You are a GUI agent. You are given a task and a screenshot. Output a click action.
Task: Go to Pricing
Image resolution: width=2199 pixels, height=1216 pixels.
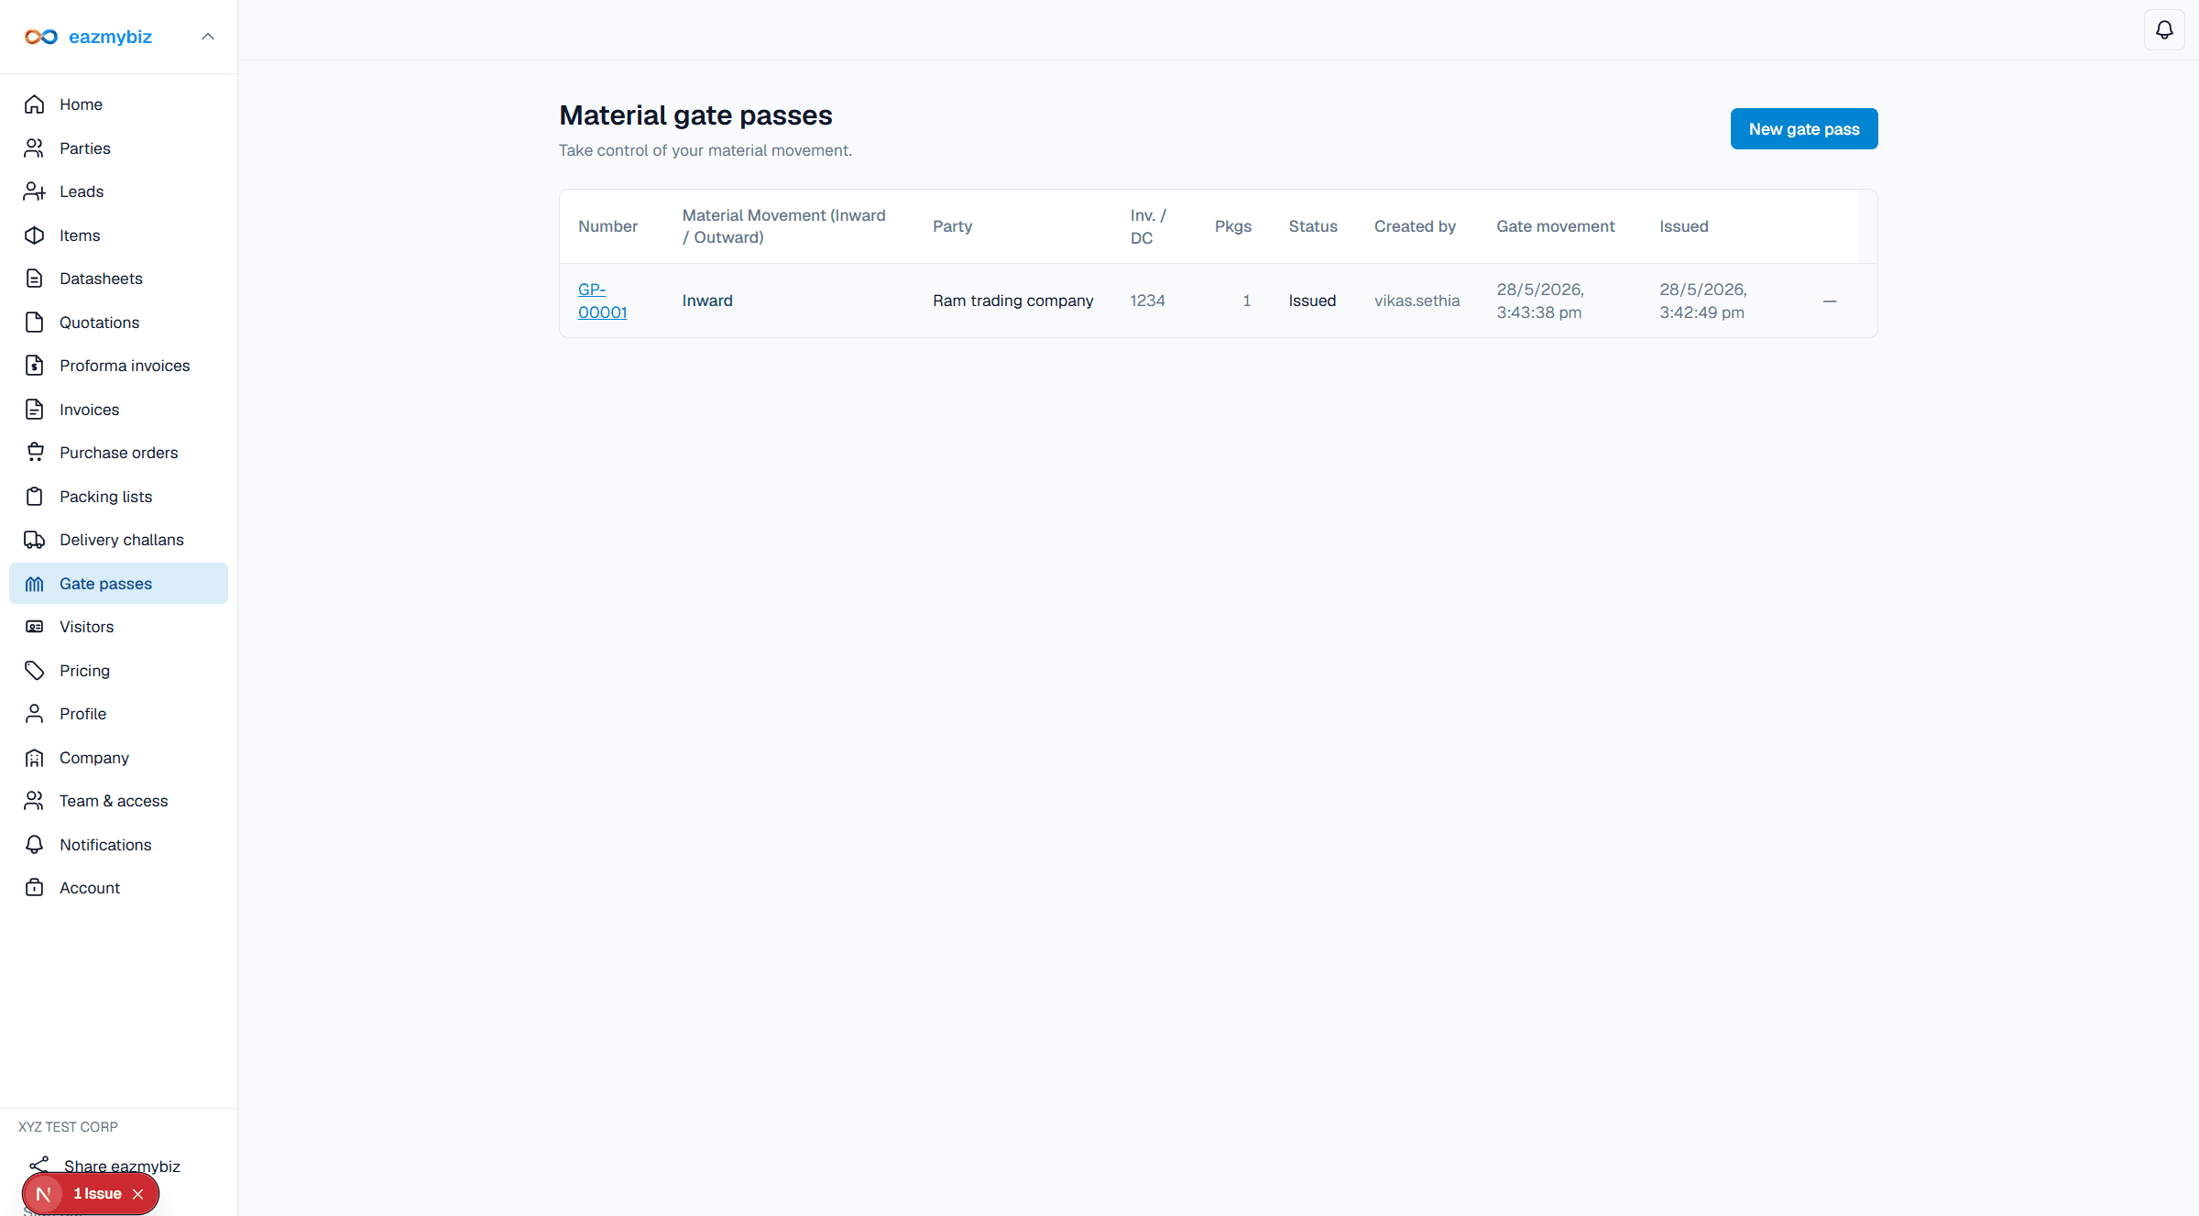[x=118, y=671]
